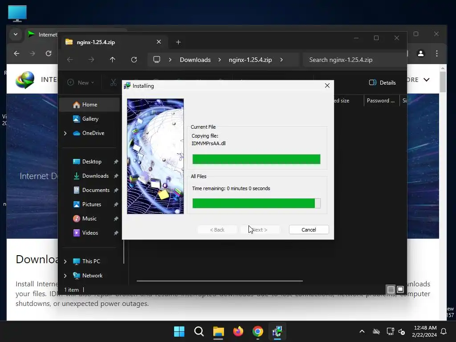Open Chrome tab search dropdown
456x342 pixels.
click(16, 34)
